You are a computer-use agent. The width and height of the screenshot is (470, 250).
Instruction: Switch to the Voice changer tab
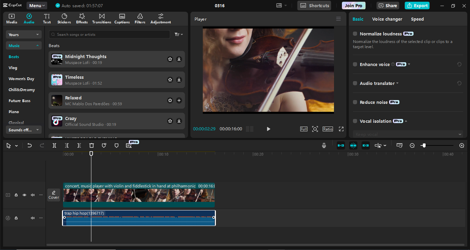pos(387,19)
